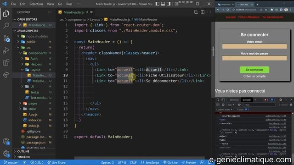The width and height of the screenshot is (294, 165).
Task: Open the Search view in the activity bar
Action: [6, 26]
